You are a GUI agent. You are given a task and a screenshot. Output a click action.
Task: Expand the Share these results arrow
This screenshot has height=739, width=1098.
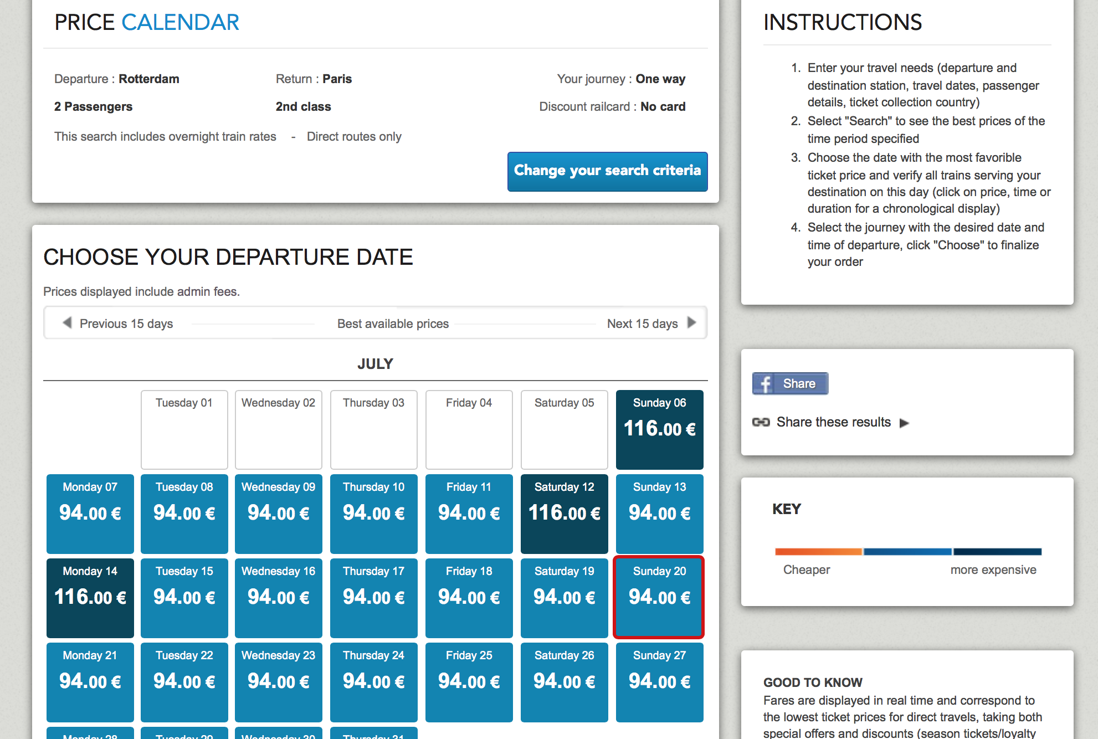coord(904,423)
